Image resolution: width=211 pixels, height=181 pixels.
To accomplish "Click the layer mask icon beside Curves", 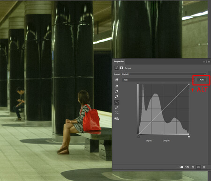I will coord(121,68).
